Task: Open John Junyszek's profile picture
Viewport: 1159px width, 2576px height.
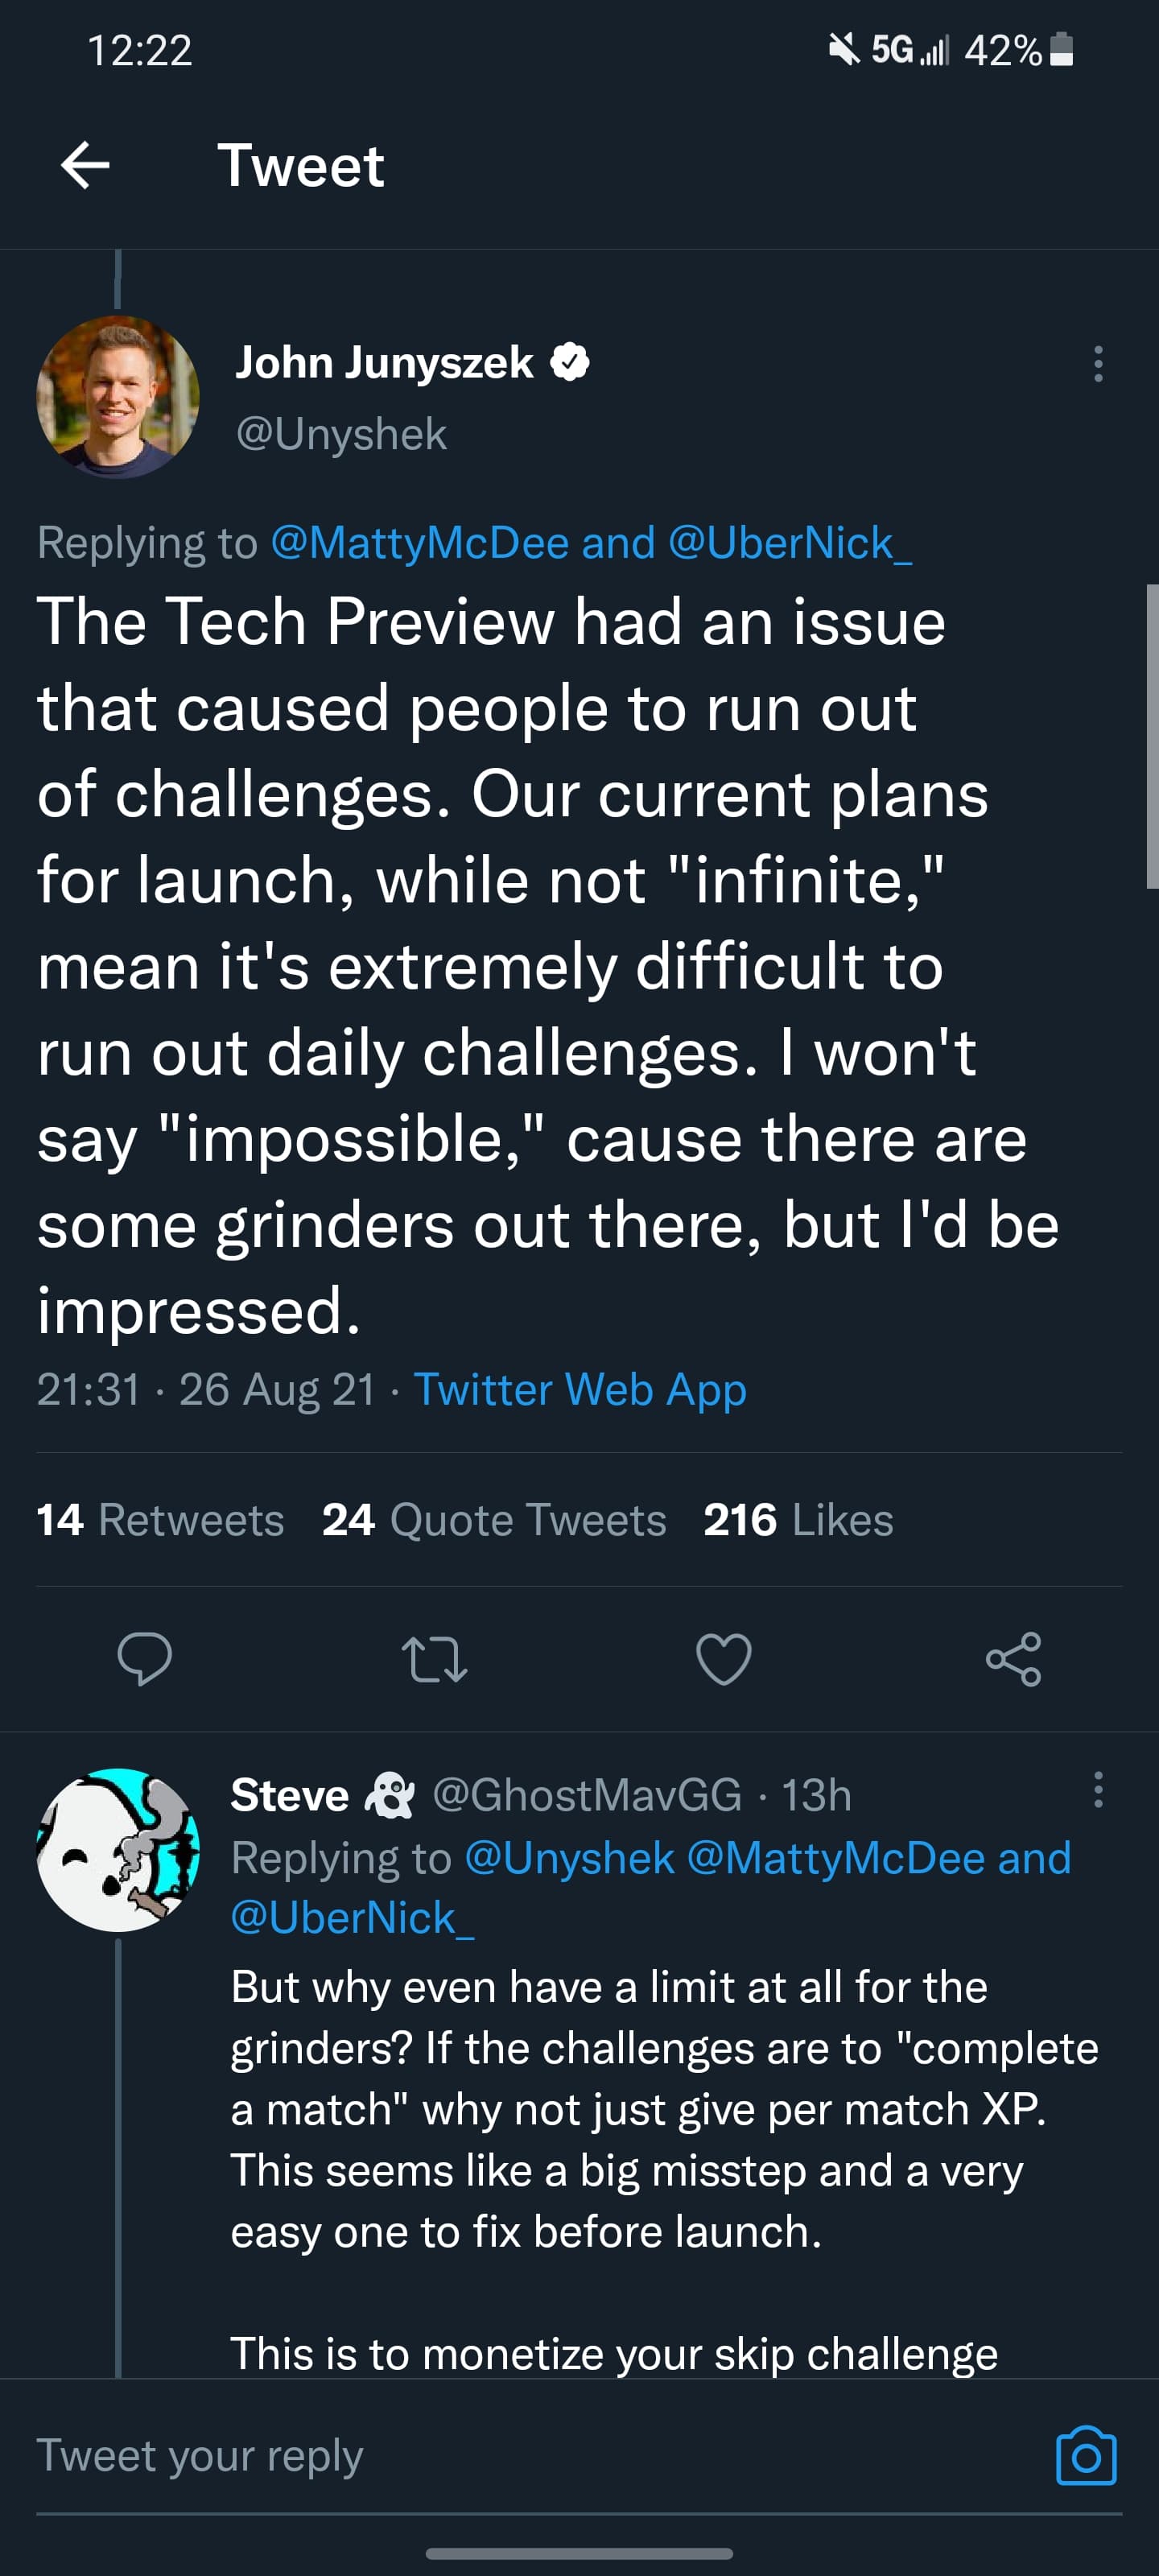Action: (x=118, y=397)
